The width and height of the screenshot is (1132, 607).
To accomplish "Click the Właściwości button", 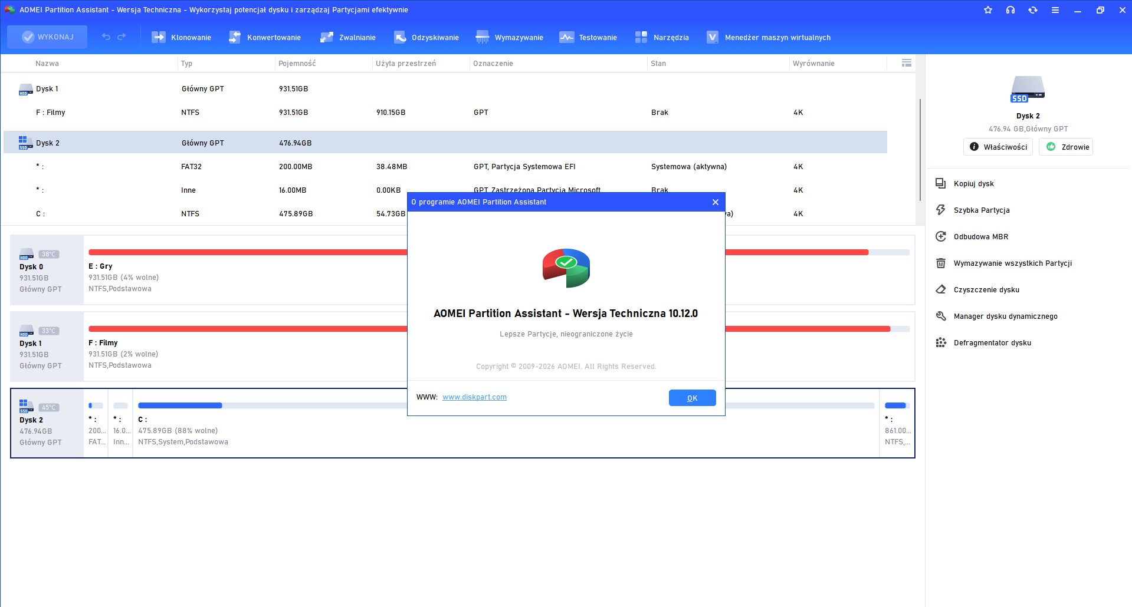I will point(998,147).
